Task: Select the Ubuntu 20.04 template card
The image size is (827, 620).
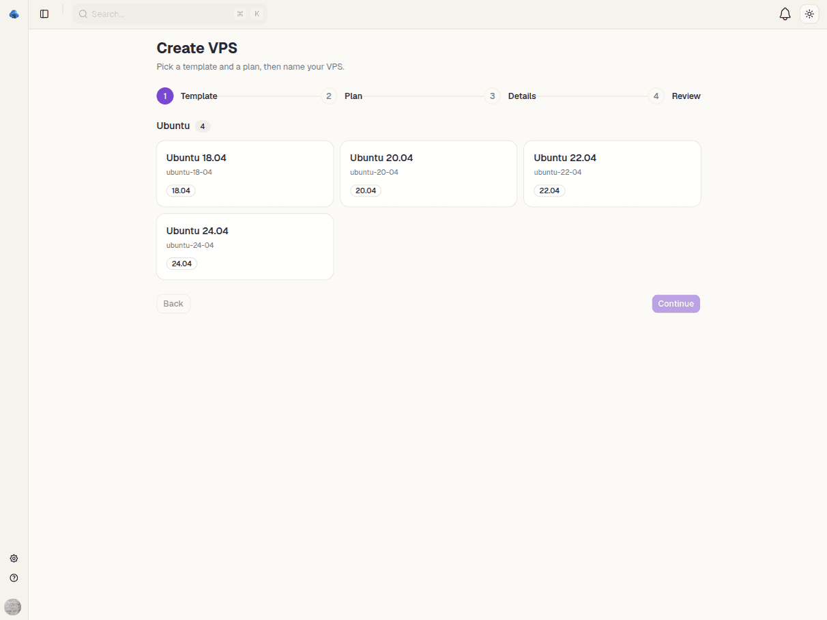Action: pyautogui.click(x=429, y=173)
